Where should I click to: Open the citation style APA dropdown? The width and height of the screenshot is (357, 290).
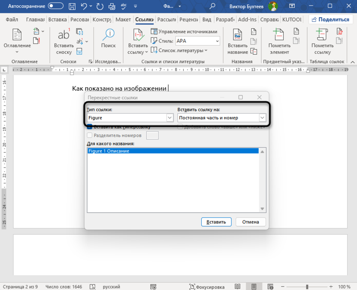(197, 41)
